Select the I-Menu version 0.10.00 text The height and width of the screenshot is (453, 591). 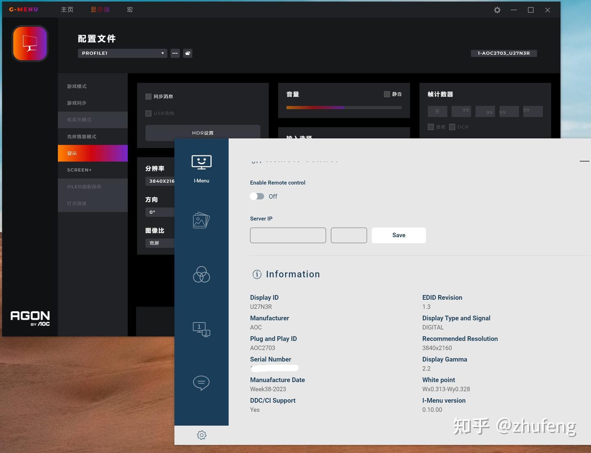[x=432, y=410]
